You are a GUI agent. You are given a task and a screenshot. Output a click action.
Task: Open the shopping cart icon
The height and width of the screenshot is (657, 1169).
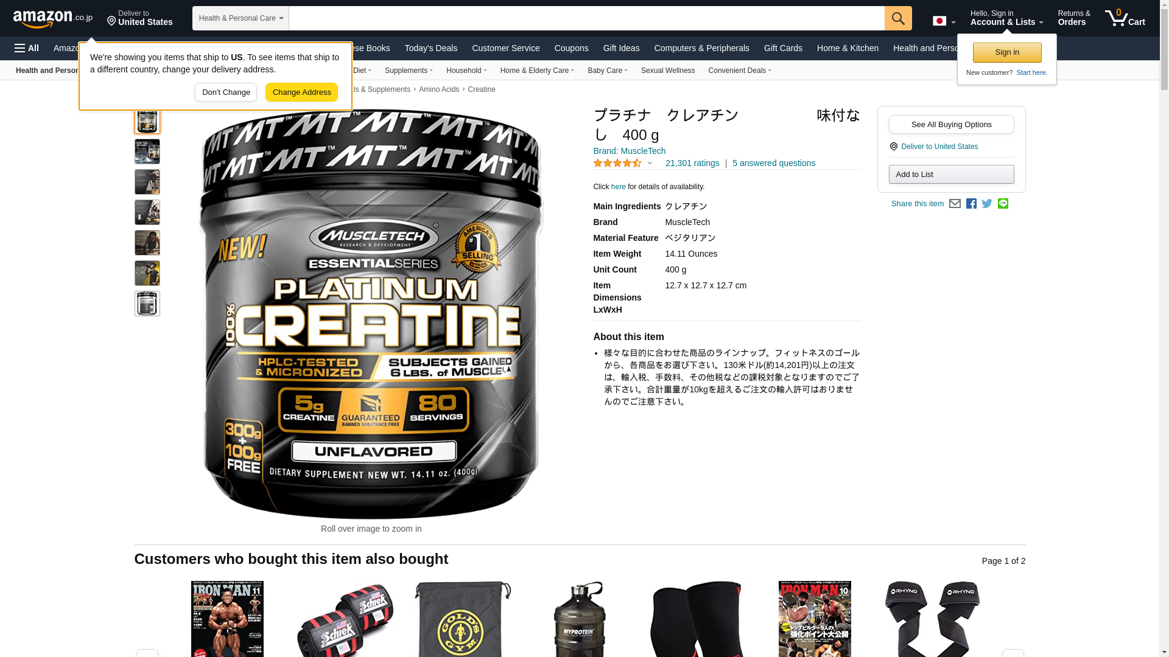coord(1125,18)
